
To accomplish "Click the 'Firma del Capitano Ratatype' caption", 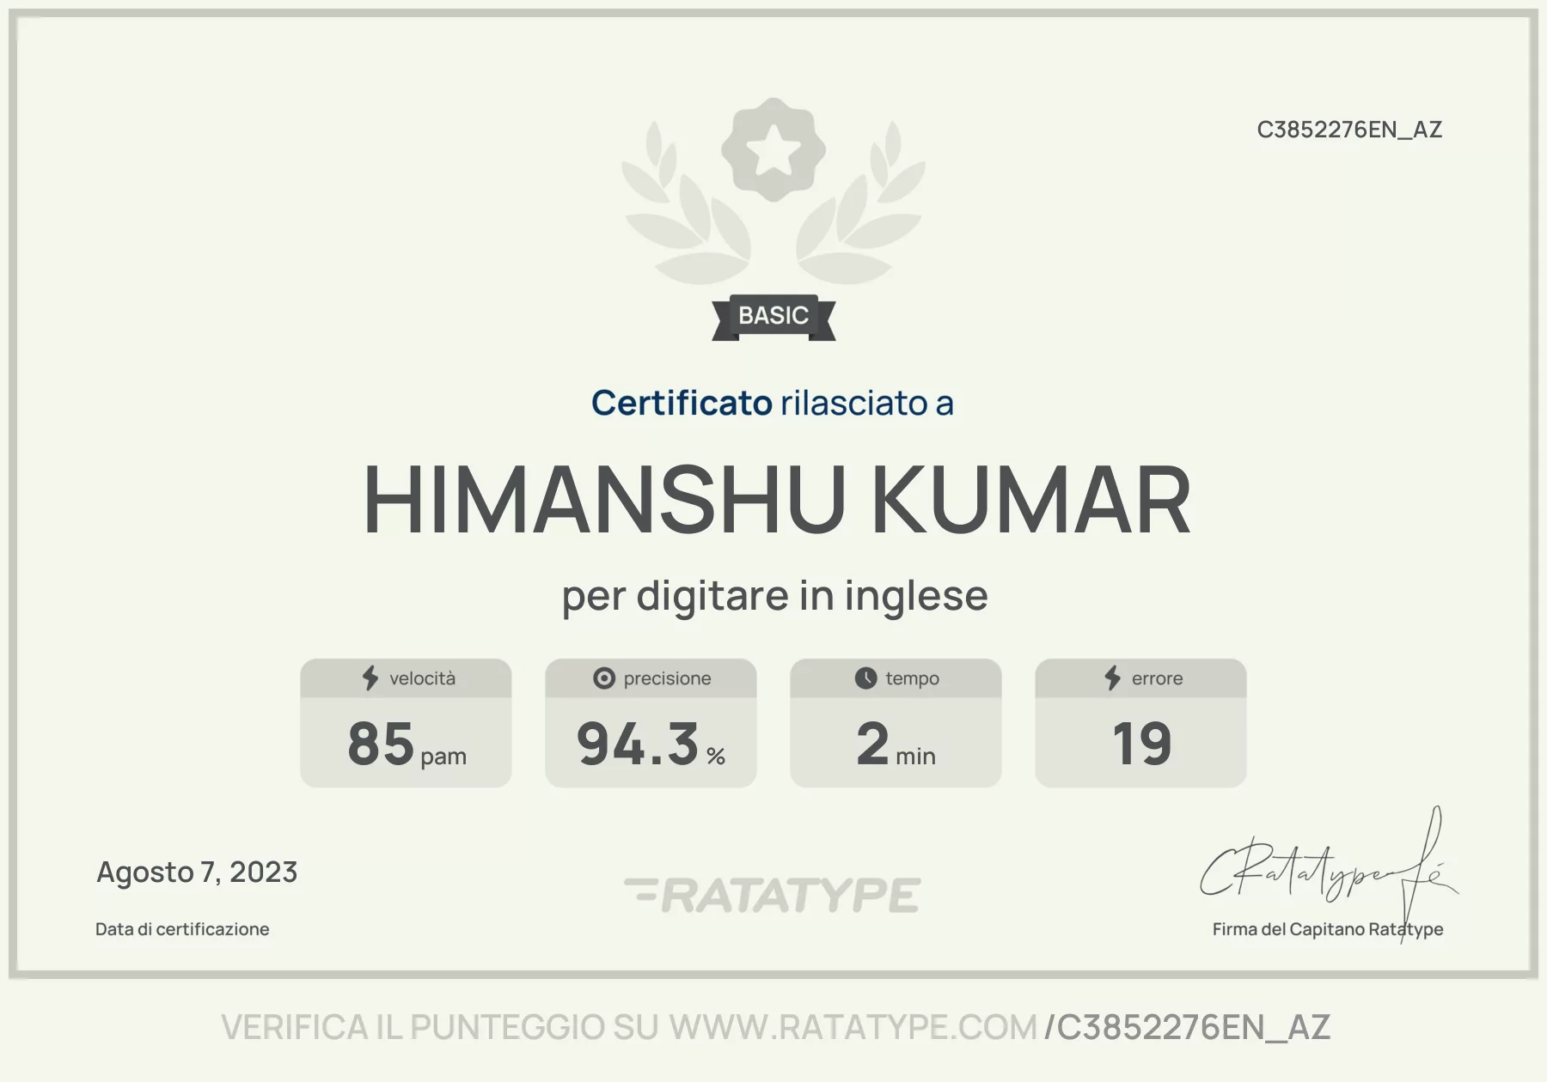I will (1328, 929).
